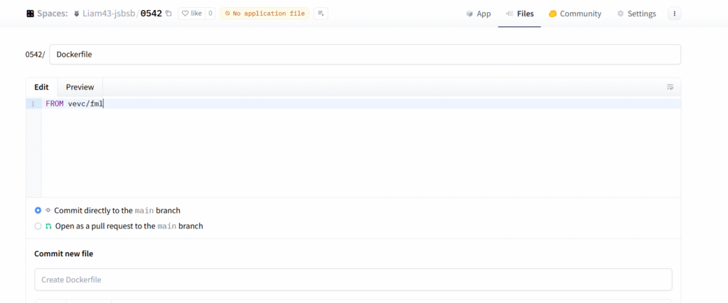The width and height of the screenshot is (728, 303).
Task: Click the No application file status badge
Action: pyautogui.click(x=264, y=13)
